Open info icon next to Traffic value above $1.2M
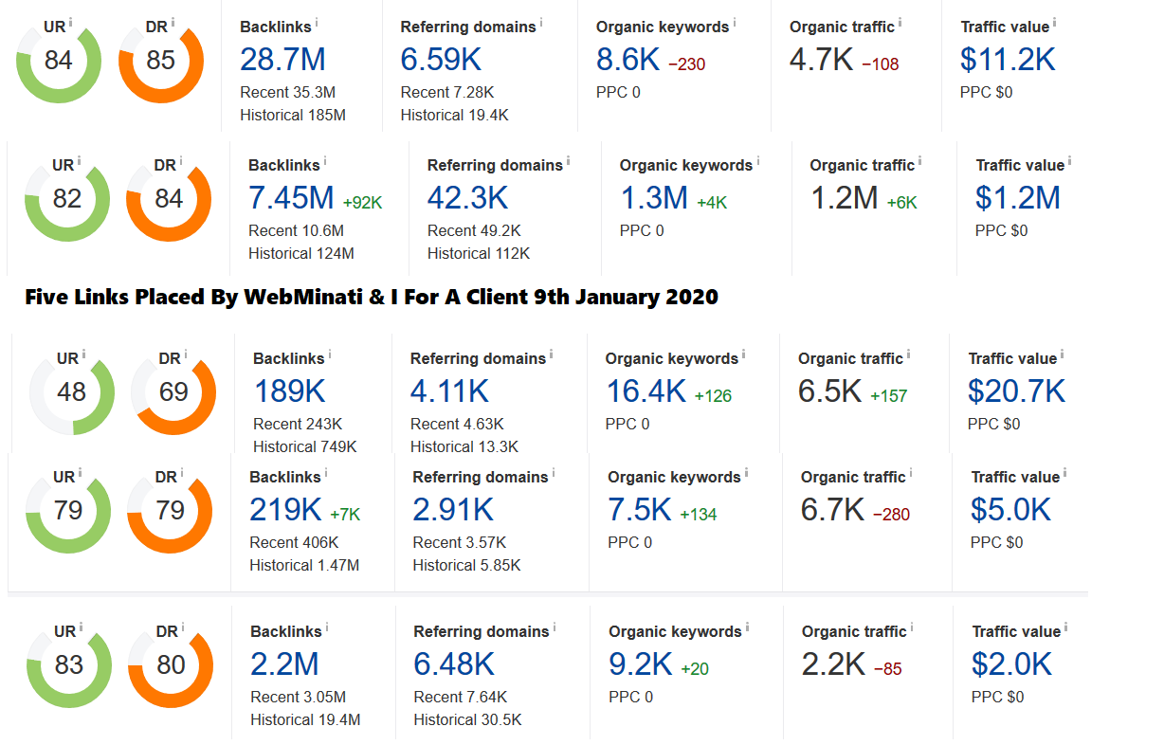The width and height of the screenshot is (1164, 745). click(x=1069, y=159)
